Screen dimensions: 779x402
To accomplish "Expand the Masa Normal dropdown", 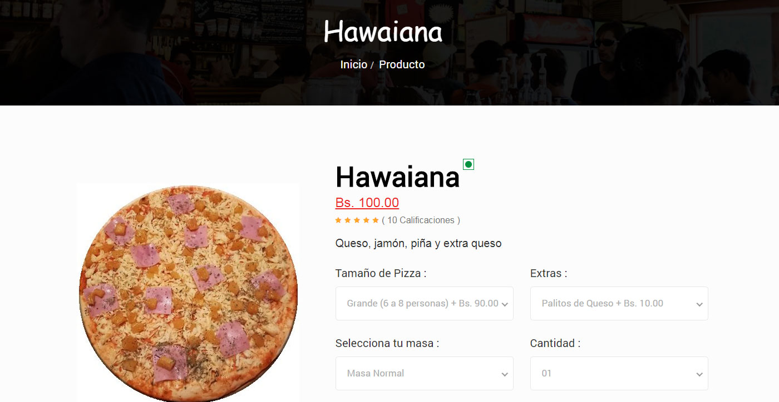I will (425, 373).
